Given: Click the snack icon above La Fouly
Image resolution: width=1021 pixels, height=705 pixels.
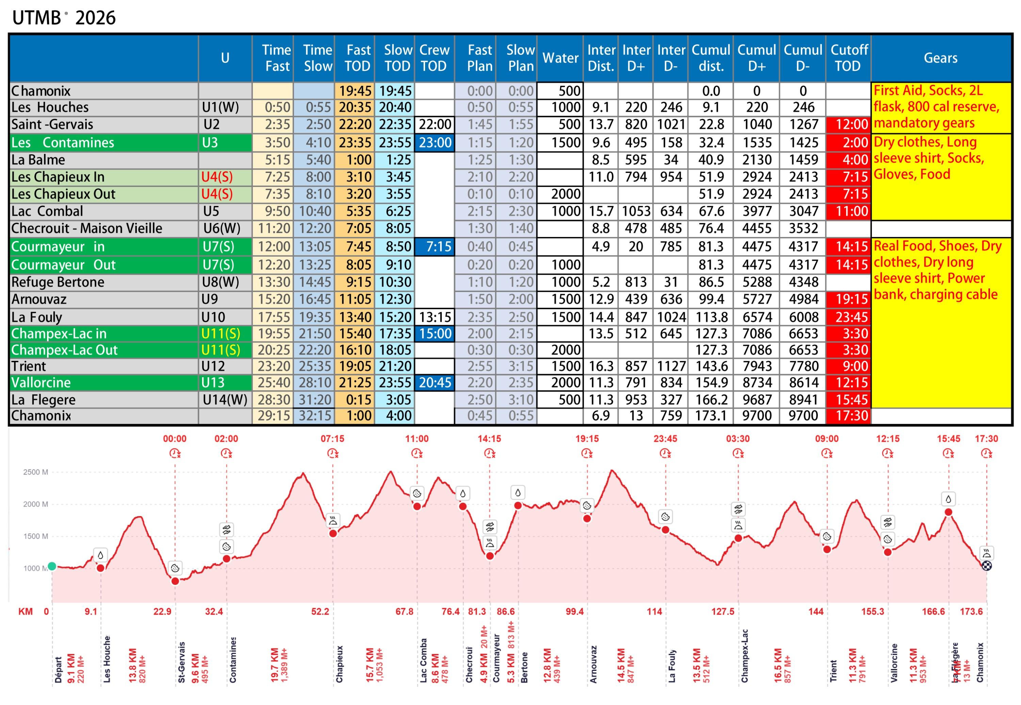Looking at the screenshot, I should point(665,516).
